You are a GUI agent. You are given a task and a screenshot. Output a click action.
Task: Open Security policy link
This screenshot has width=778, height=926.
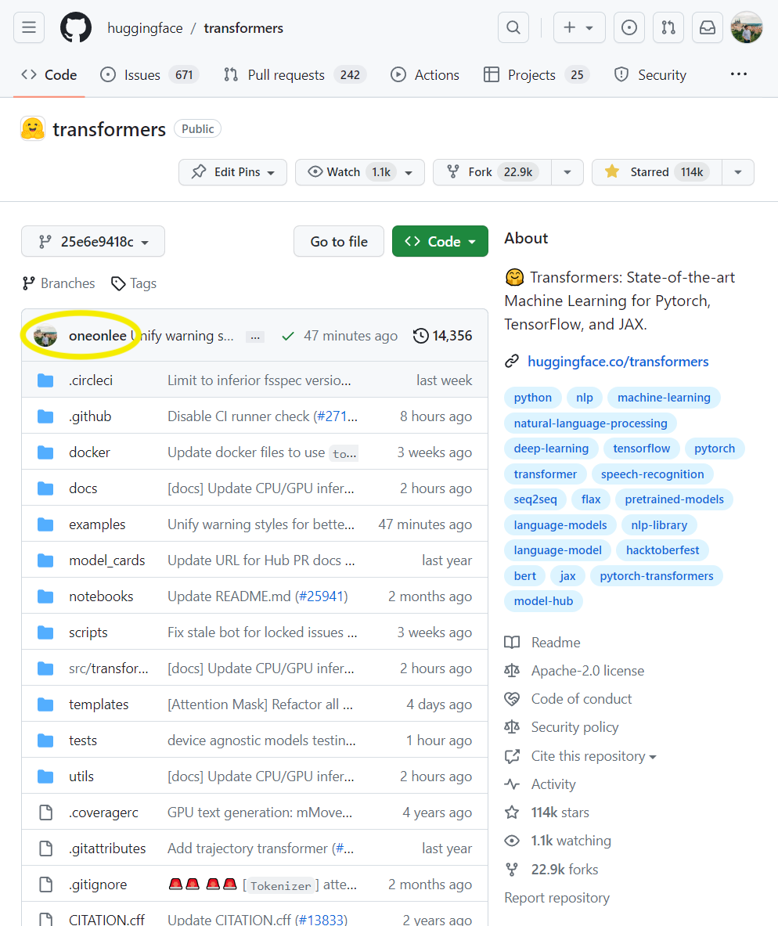574,727
